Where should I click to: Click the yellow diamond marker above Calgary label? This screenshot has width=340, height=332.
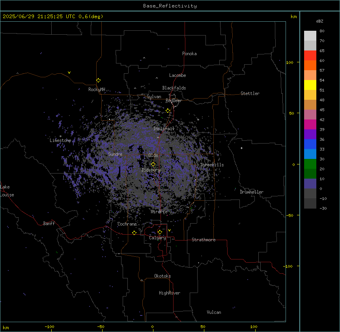[x=160, y=232]
